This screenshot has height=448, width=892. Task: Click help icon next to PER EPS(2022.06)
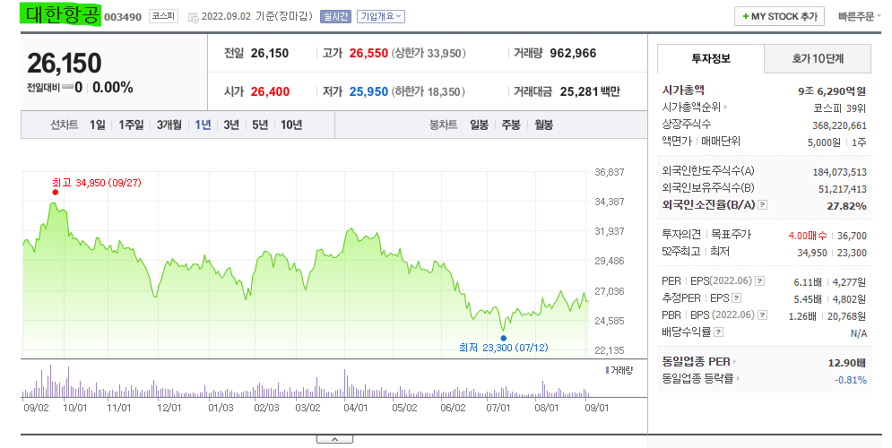pos(759,280)
